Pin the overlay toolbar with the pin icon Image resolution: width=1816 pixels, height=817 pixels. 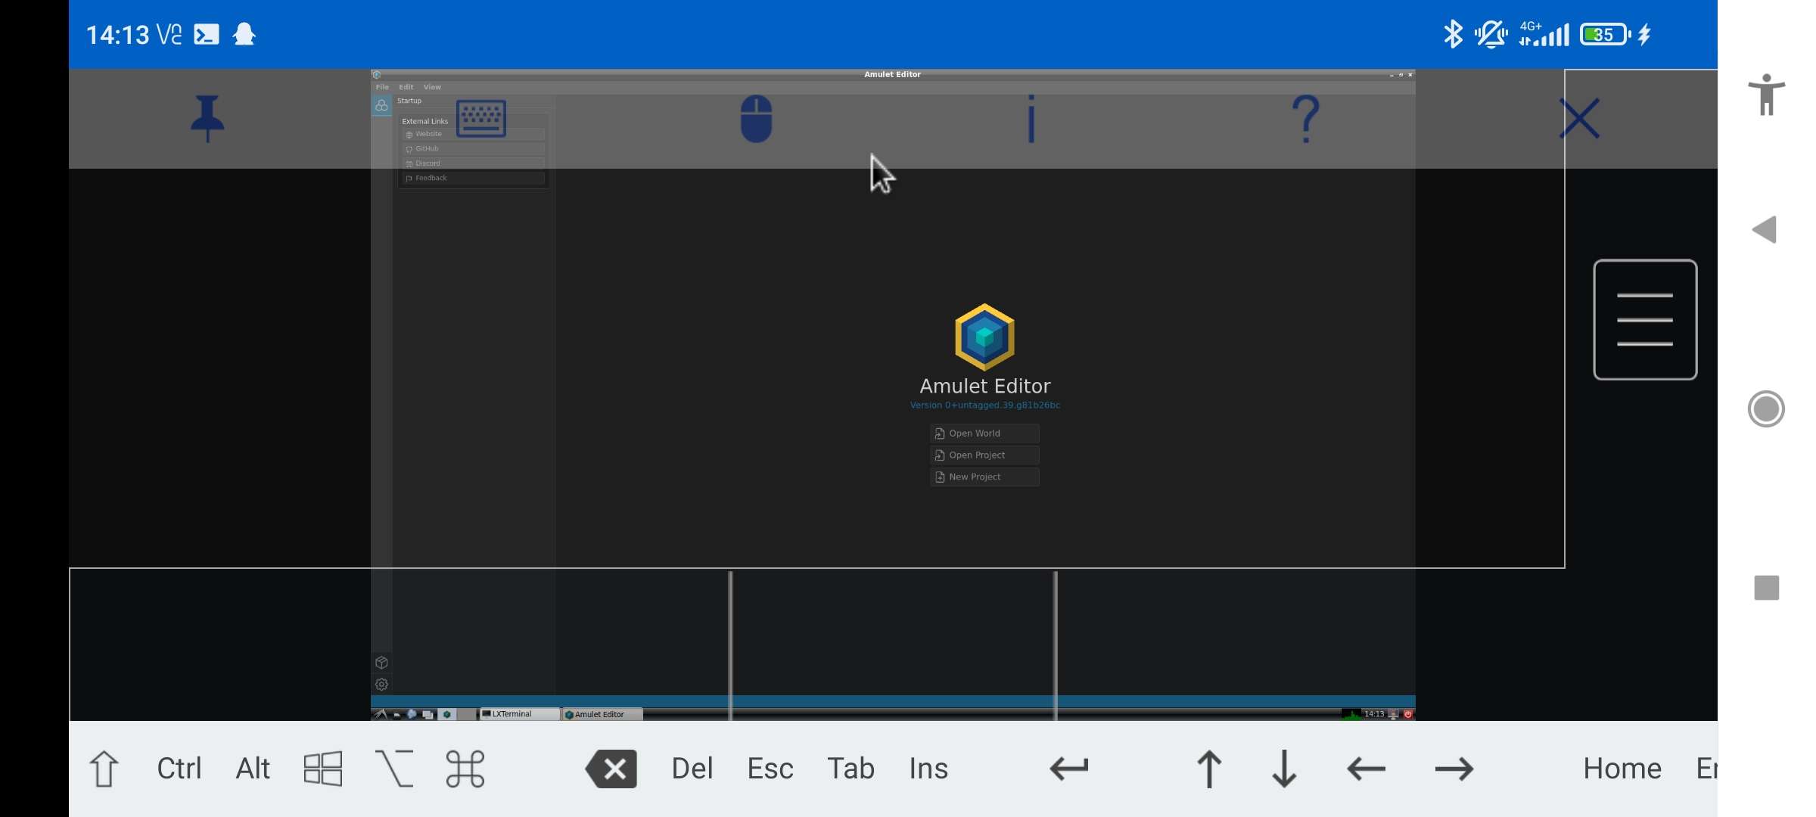click(x=208, y=118)
